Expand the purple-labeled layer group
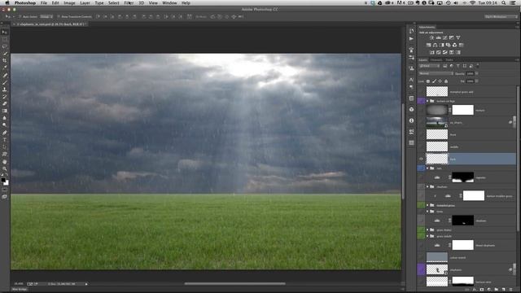 click(427, 101)
